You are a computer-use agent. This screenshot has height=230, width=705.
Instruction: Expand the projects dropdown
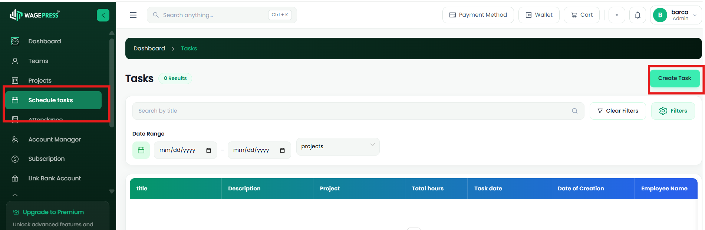point(338,147)
